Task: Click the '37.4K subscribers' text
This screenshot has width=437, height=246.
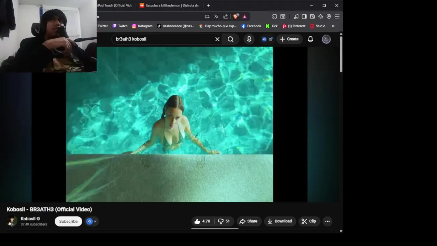Action: coord(34,224)
